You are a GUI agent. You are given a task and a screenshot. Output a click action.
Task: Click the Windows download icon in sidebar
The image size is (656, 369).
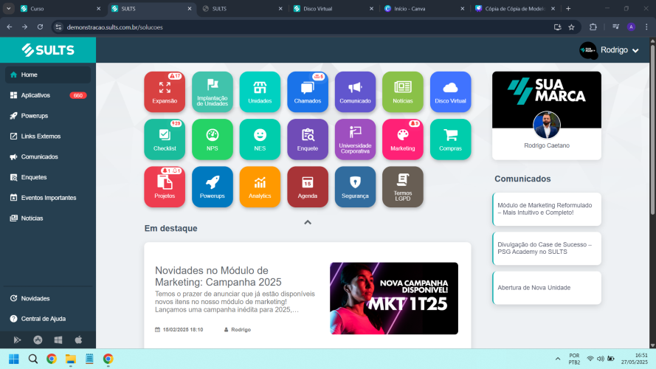click(x=58, y=339)
